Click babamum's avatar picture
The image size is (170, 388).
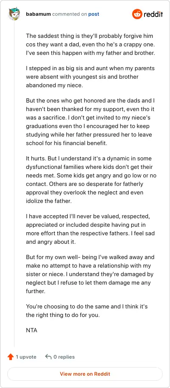click(x=14, y=14)
